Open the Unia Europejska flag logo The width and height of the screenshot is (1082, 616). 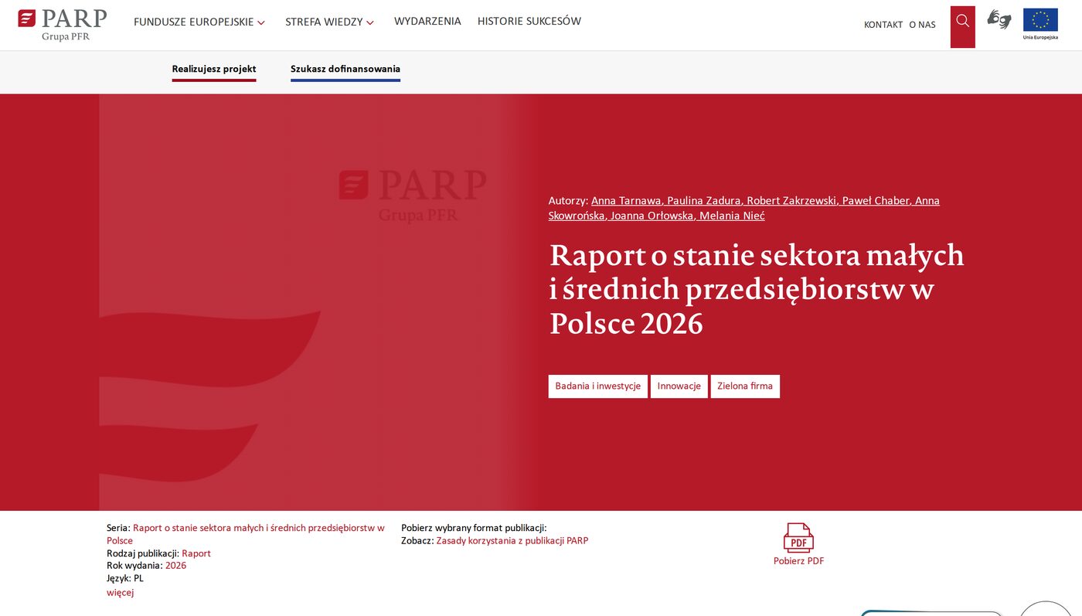tap(1040, 24)
